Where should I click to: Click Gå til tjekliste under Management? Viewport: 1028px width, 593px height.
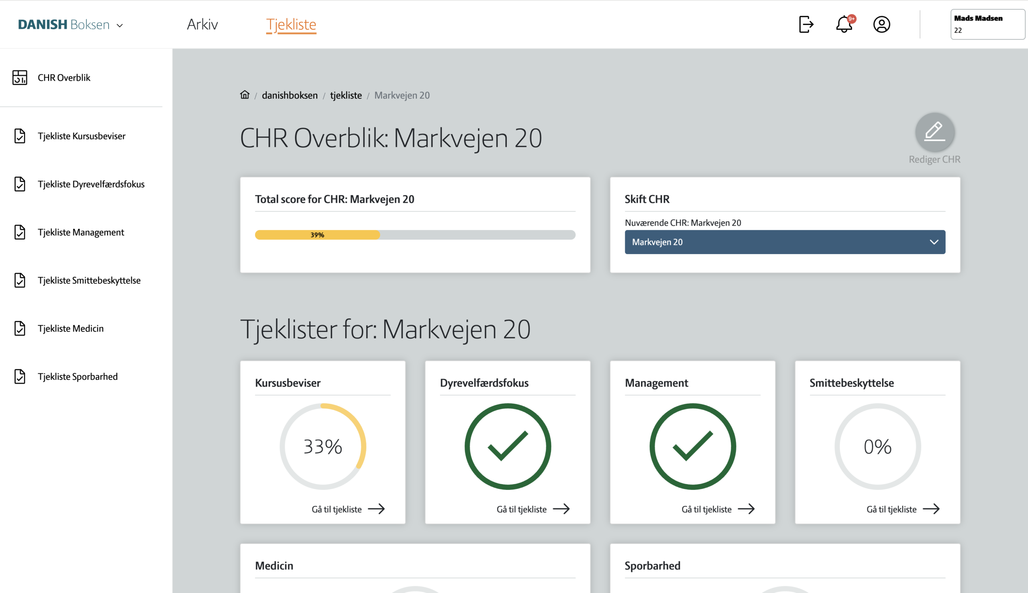pos(706,509)
